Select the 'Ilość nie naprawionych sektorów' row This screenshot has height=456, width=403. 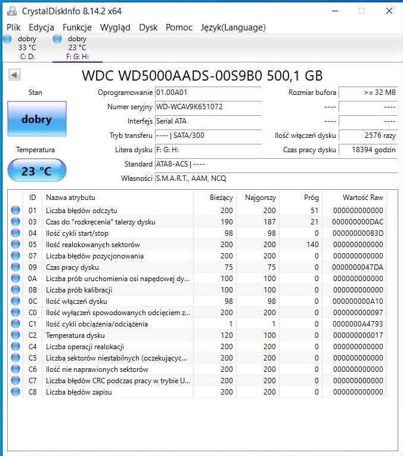pos(197,369)
